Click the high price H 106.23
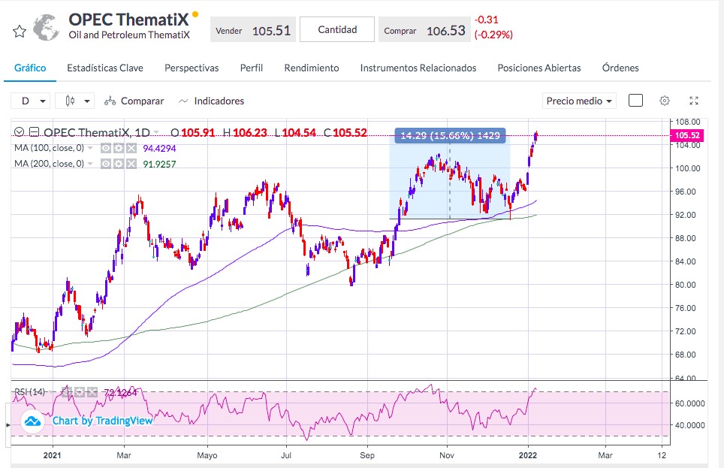724x468 pixels. coord(245,133)
